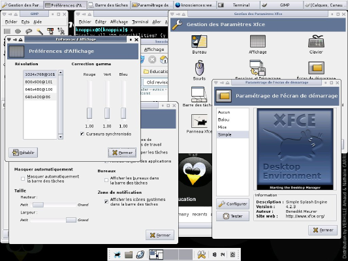Toggle Curseurs synchronisés checkbox
Viewport: 348px width, 261px height.
[x=82, y=134]
